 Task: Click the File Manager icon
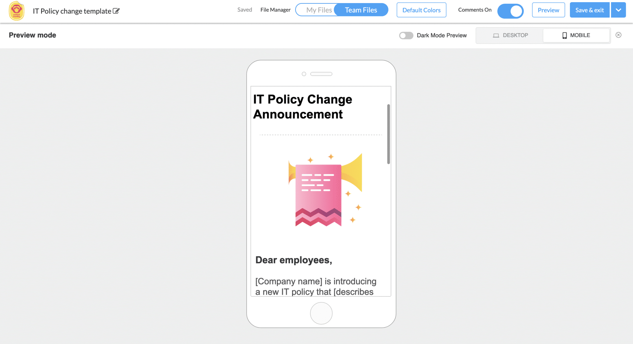click(x=275, y=10)
